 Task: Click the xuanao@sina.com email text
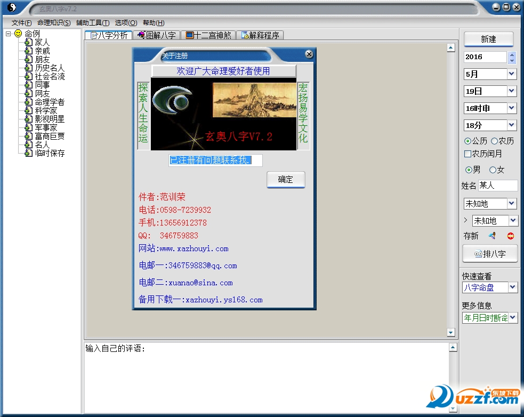pos(200,283)
